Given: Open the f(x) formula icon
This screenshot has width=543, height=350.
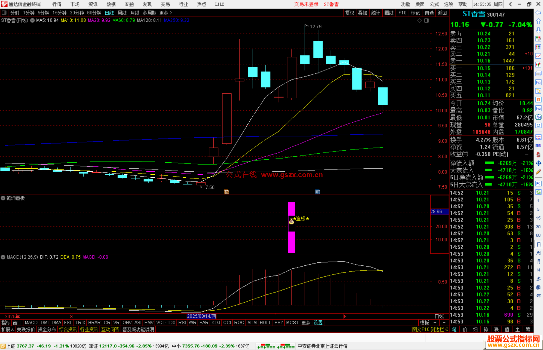Looking at the screenshot, I should pos(538,117).
